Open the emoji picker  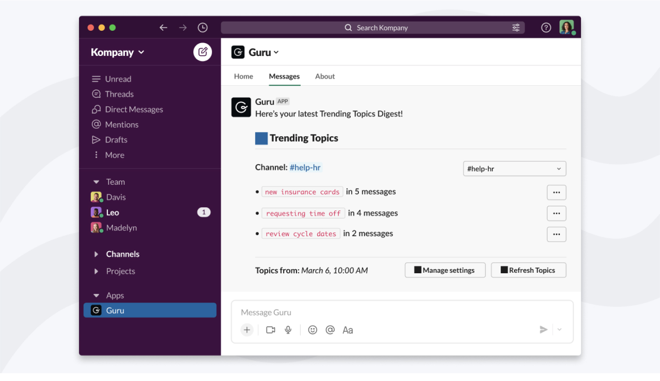tap(313, 330)
